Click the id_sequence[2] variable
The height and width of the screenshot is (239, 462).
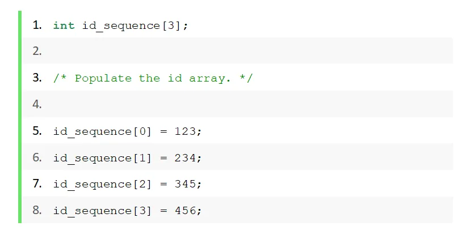coord(102,185)
